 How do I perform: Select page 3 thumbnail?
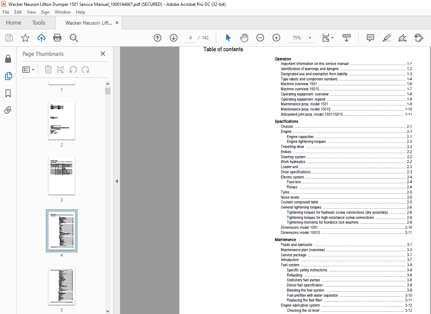coord(62,176)
